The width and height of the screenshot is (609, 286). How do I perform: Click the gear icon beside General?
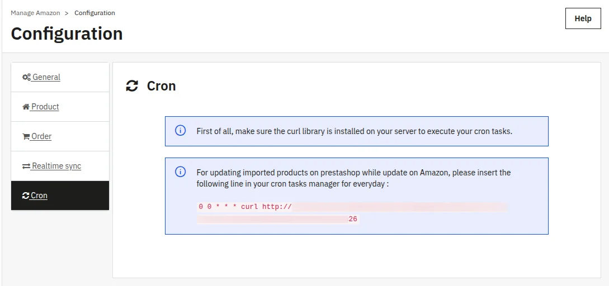26,77
